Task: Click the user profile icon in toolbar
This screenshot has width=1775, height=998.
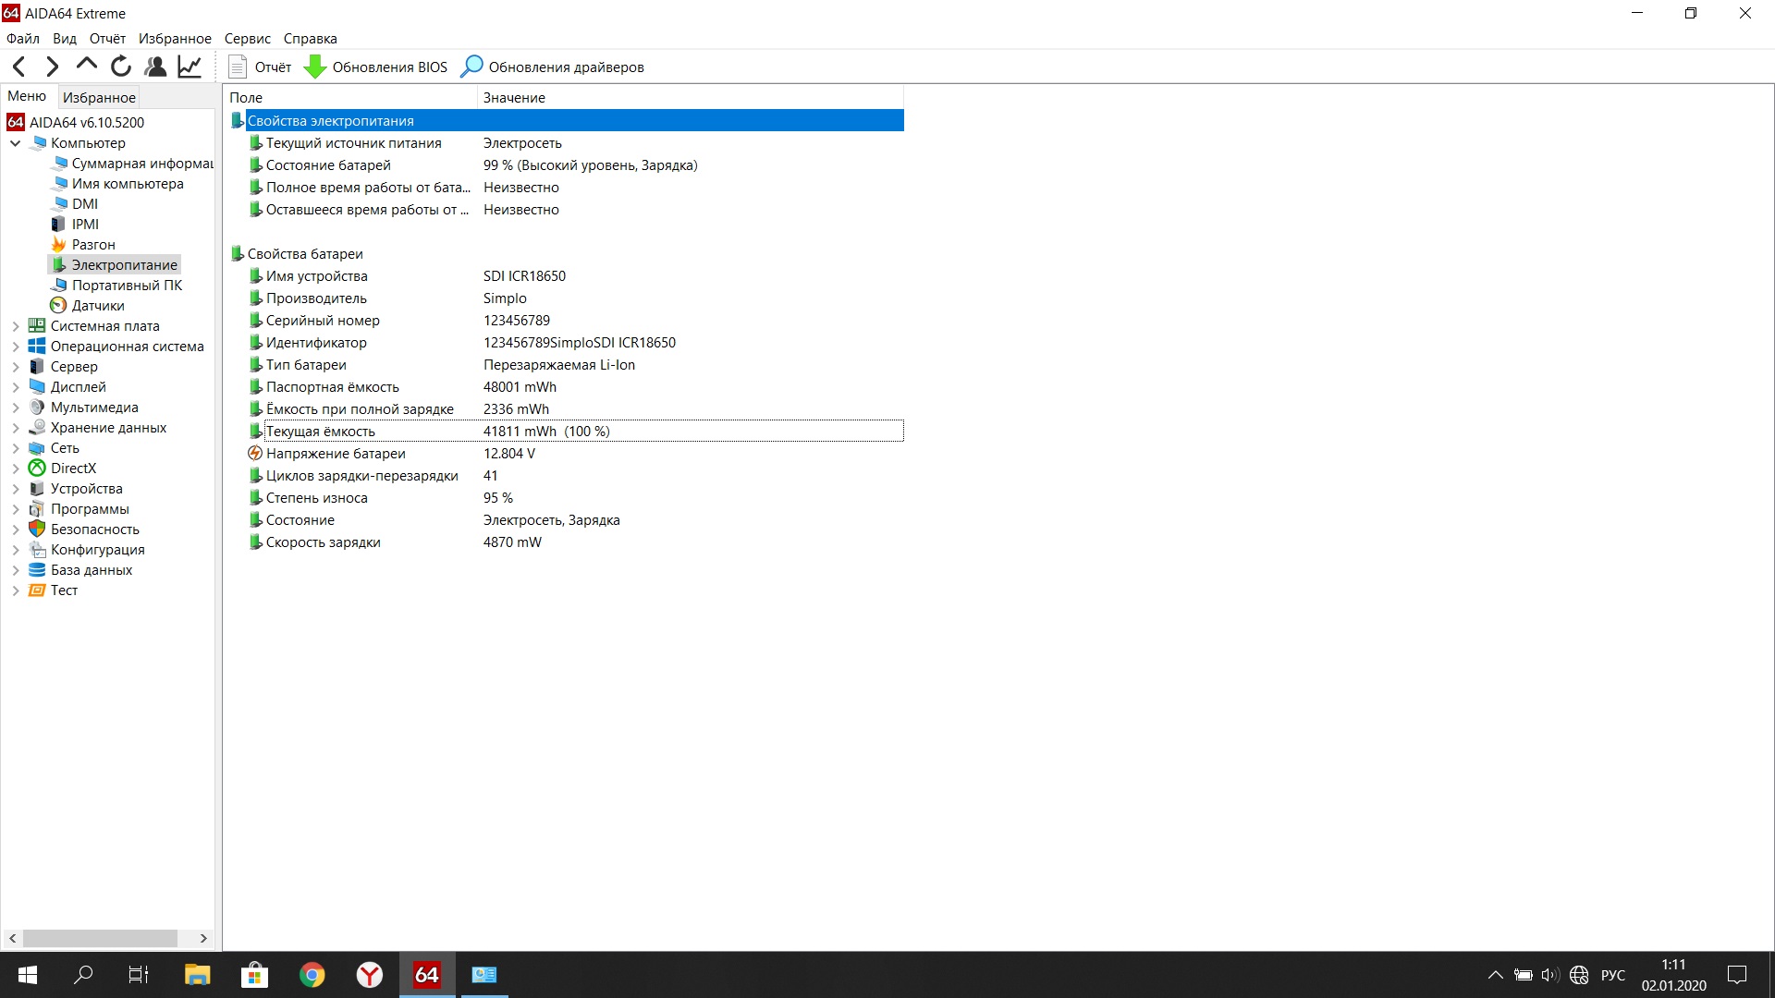Action: pos(156,67)
